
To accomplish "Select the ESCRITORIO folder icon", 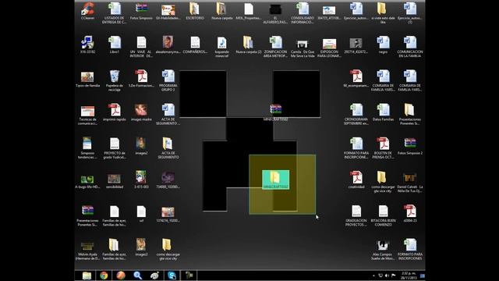I will [195, 11].
